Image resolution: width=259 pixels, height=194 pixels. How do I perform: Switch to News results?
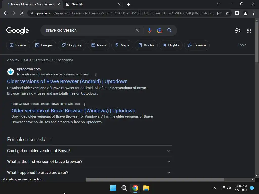[x=99, y=45]
